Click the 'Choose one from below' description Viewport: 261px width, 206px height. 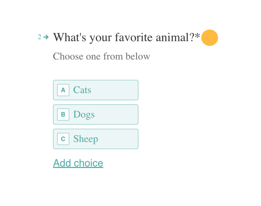tap(102, 56)
